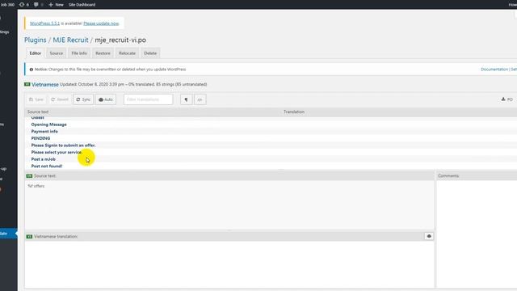Open the WordPress 5.5.1 link

click(x=45, y=23)
